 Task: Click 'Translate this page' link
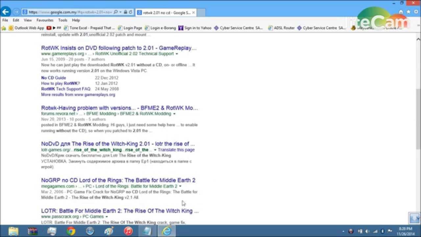(x=176, y=150)
